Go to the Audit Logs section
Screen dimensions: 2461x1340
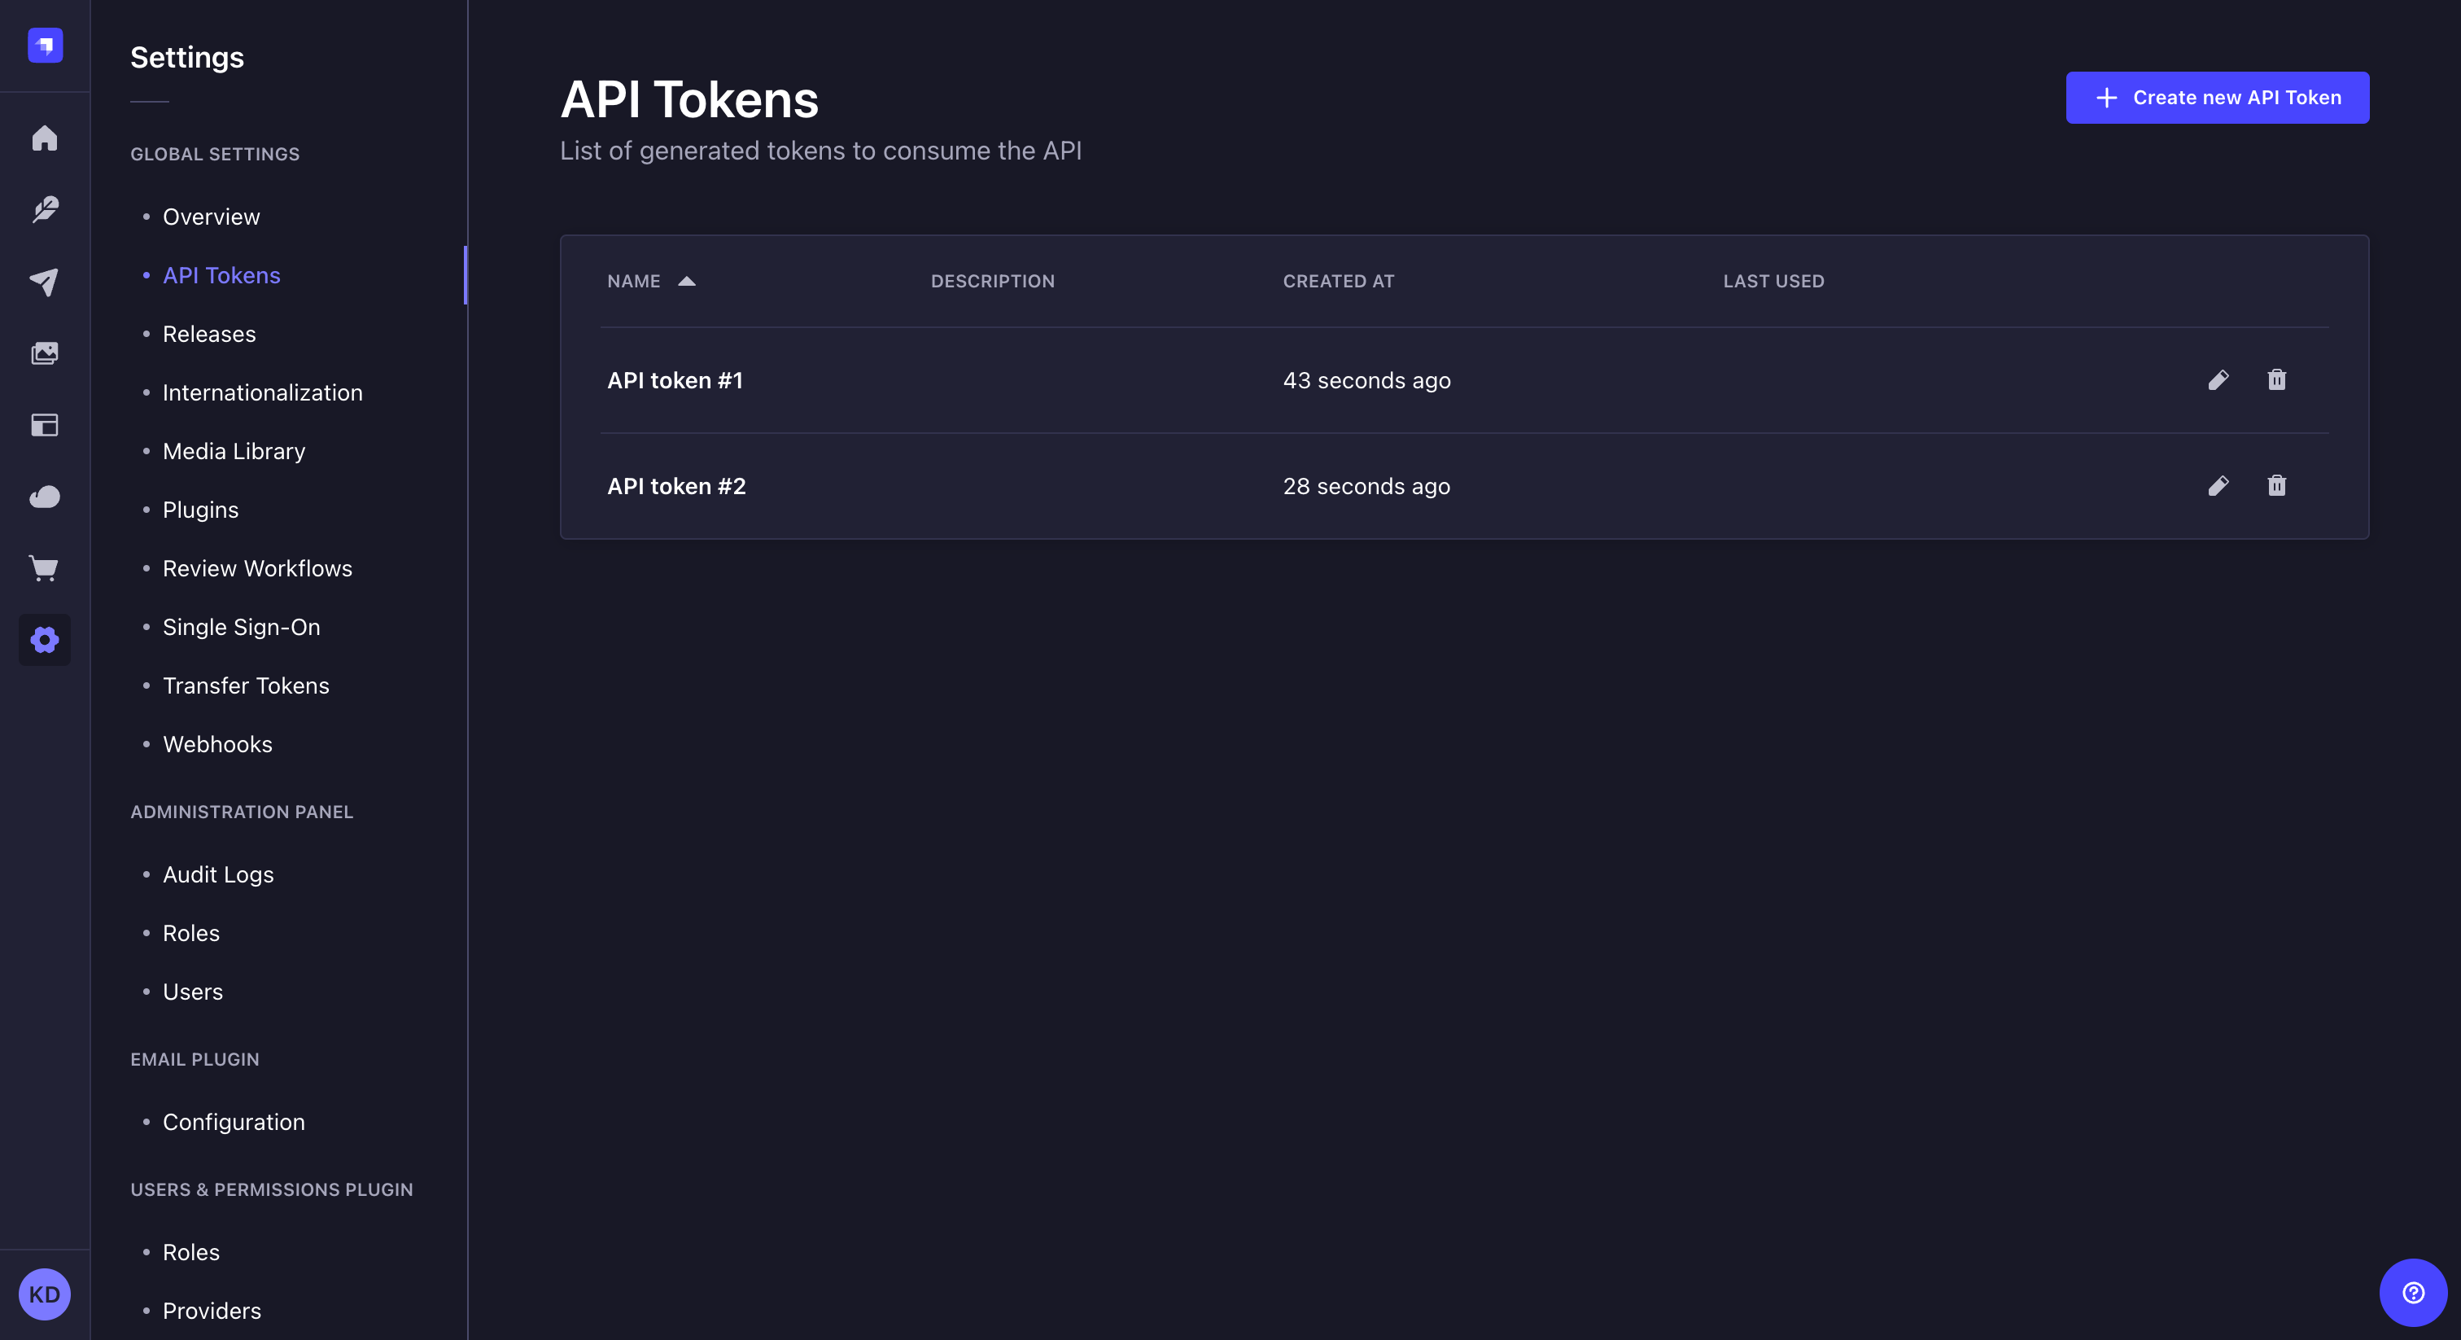pyautogui.click(x=216, y=874)
